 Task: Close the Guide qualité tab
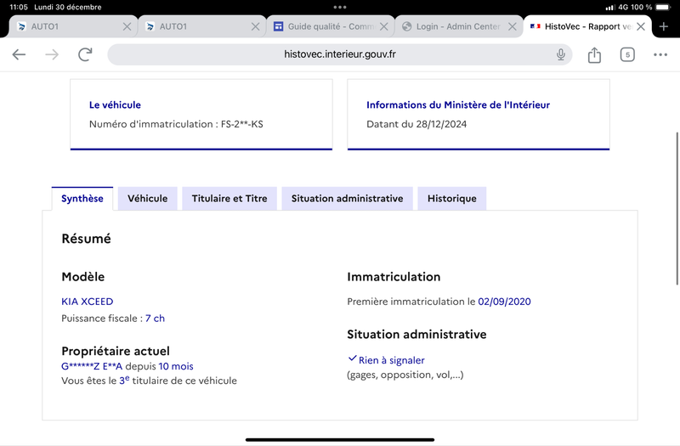click(x=384, y=27)
